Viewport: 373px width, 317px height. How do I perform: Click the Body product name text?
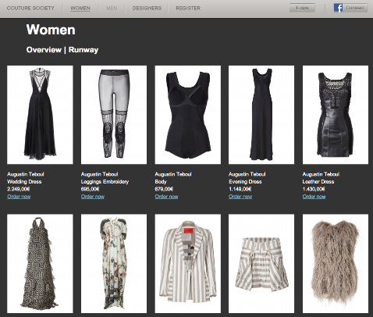click(x=161, y=182)
